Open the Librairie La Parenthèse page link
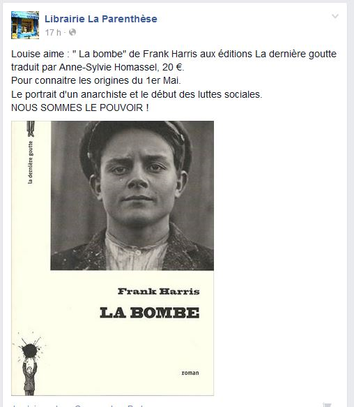This screenshot has width=354, height=407. pyautogui.click(x=101, y=19)
